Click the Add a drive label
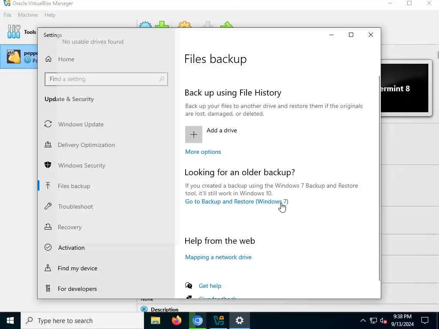 pos(222,130)
